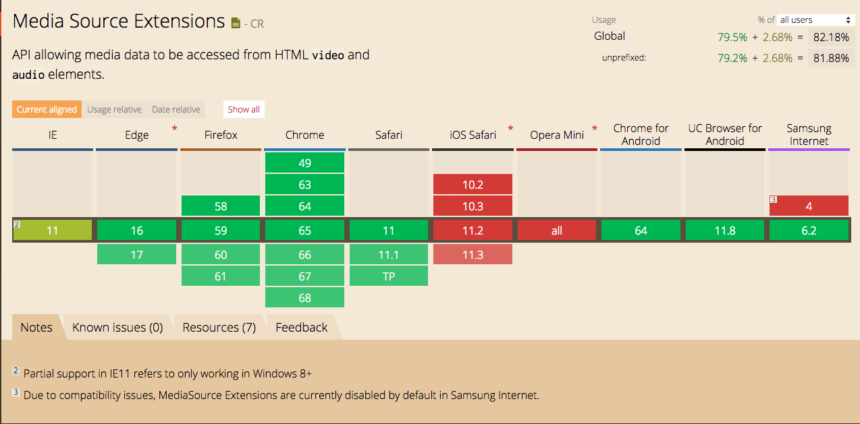Click the red asterisk next to Edge

[175, 129]
